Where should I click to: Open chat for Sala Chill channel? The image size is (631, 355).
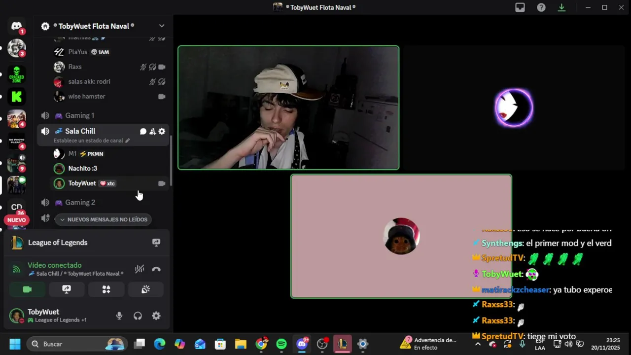point(143,131)
